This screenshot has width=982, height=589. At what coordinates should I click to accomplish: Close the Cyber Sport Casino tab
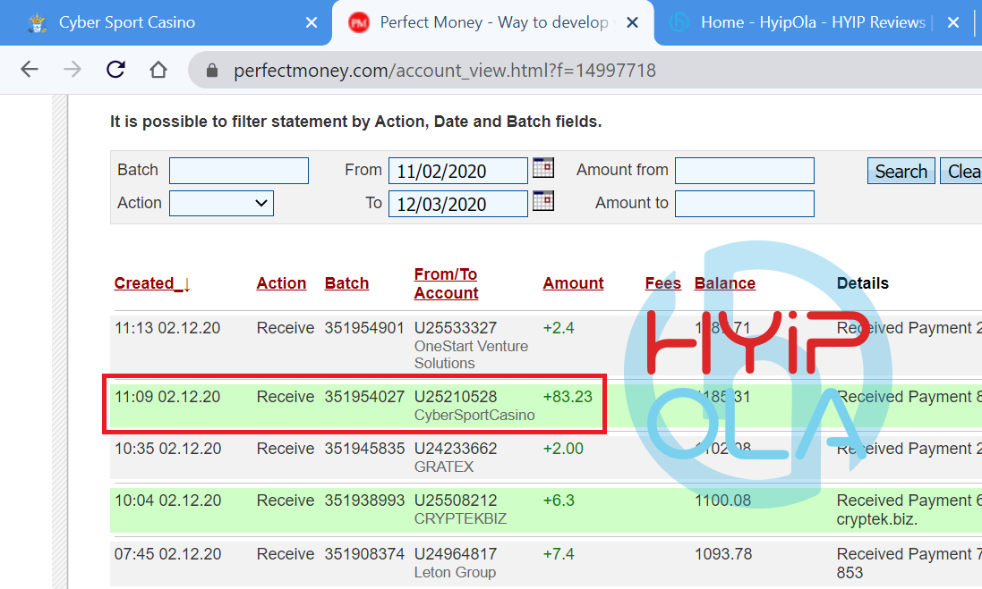(312, 23)
